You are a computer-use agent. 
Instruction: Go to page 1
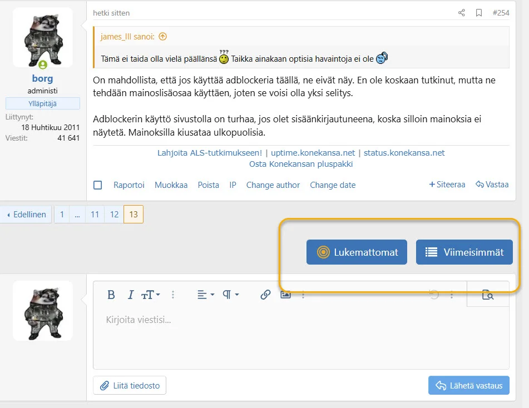[x=62, y=215]
